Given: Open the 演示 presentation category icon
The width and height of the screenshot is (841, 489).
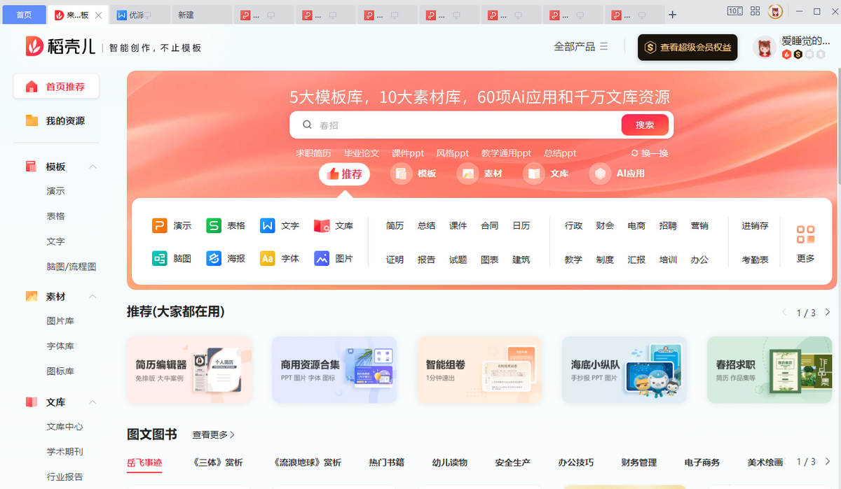Looking at the screenshot, I should 160,225.
